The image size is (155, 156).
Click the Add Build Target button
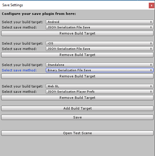[x=77, y=108]
